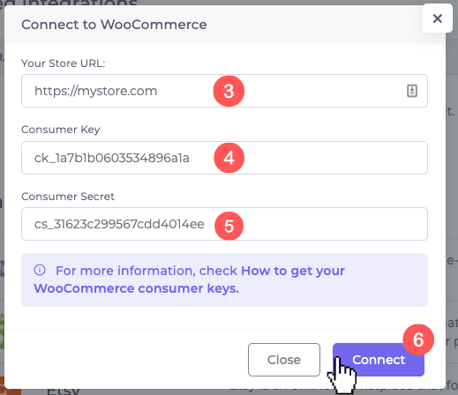Click the Consumer Secret label
Screen dimensions: 458x395
[x=68, y=197]
